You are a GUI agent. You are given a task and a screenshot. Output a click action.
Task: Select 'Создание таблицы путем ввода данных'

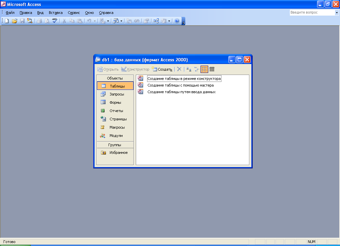(x=182, y=92)
